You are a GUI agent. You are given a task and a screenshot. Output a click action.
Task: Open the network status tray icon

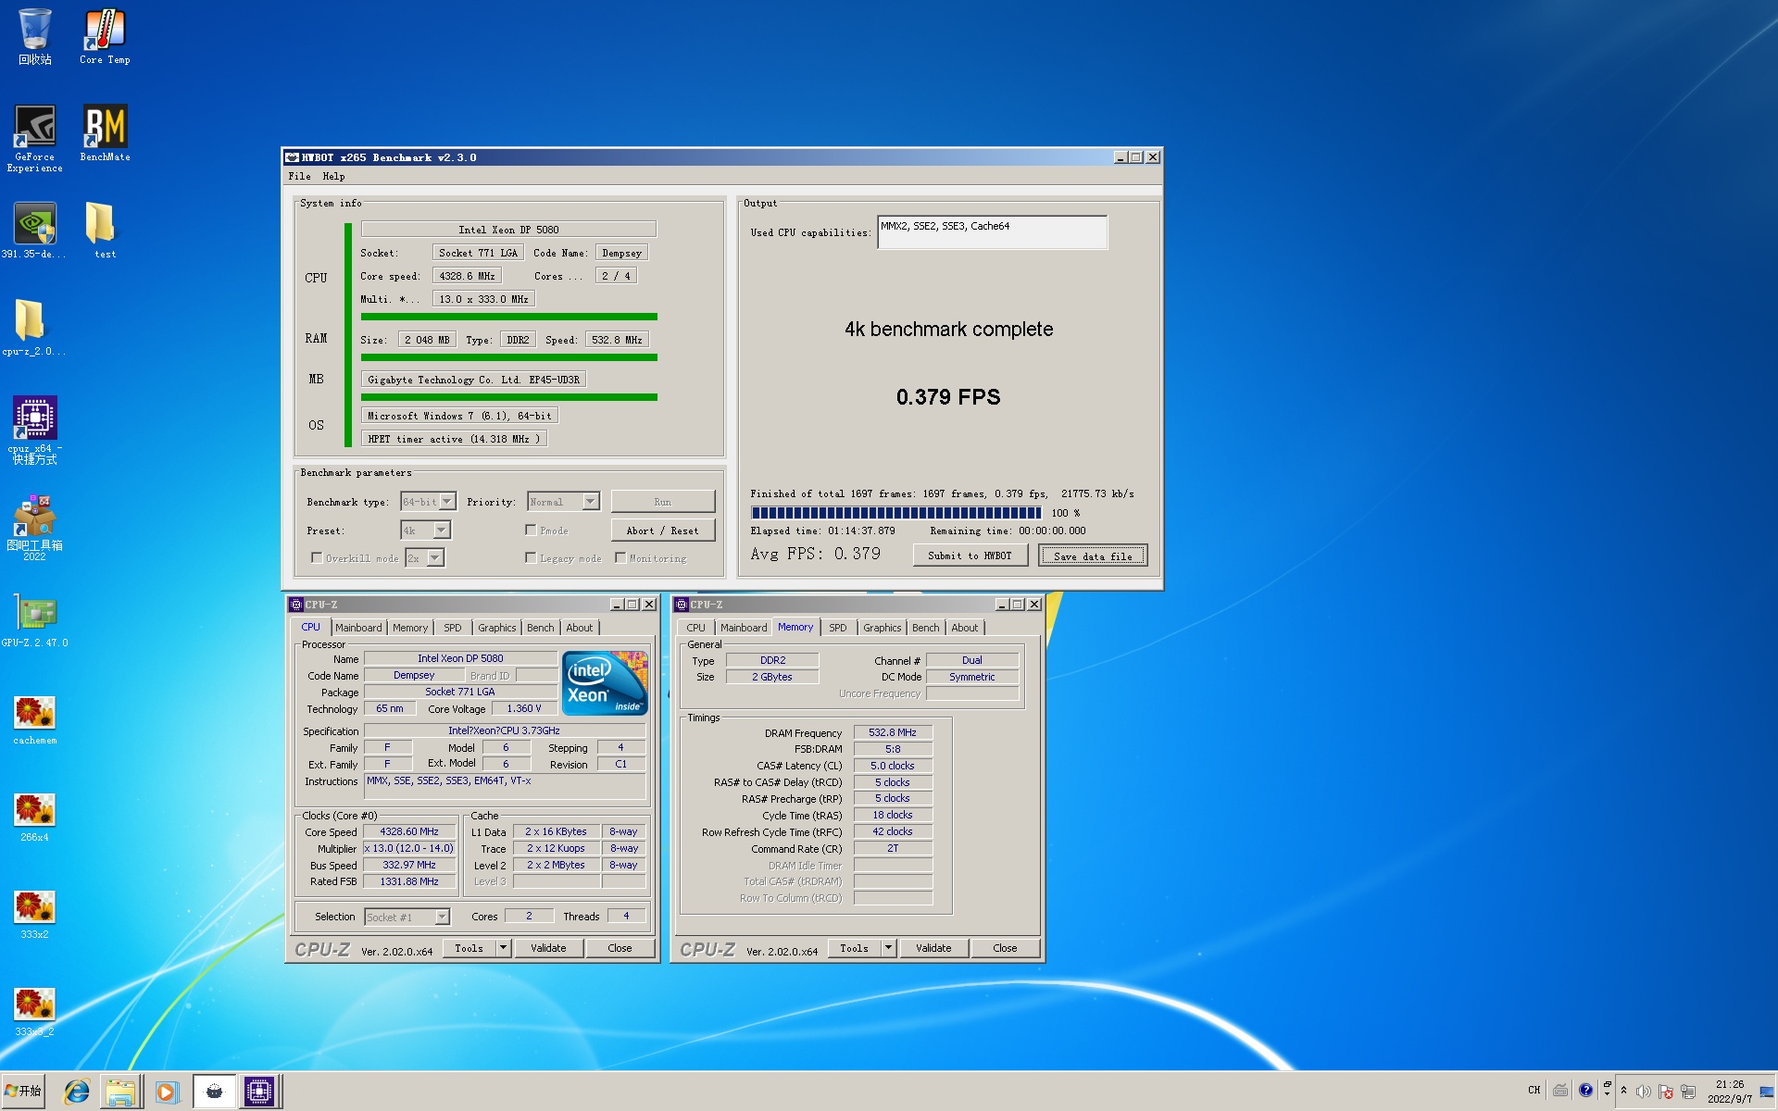pyautogui.click(x=1688, y=1092)
